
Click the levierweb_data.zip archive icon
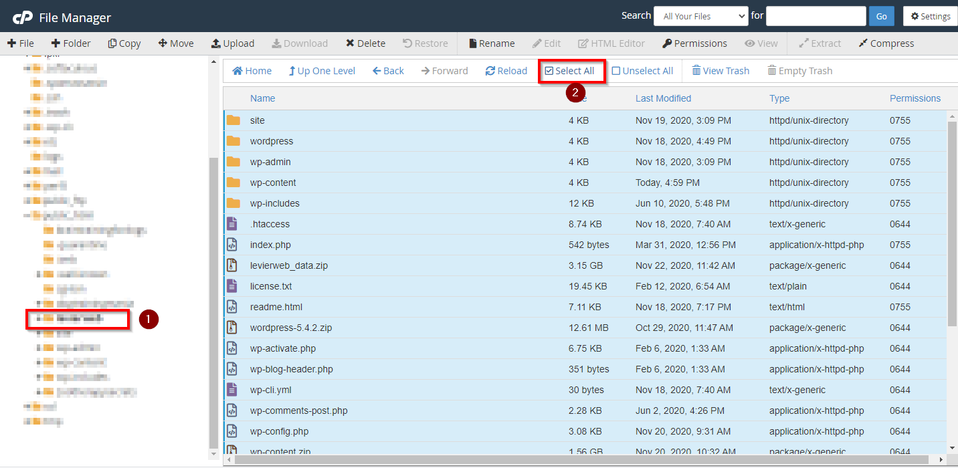click(x=232, y=265)
